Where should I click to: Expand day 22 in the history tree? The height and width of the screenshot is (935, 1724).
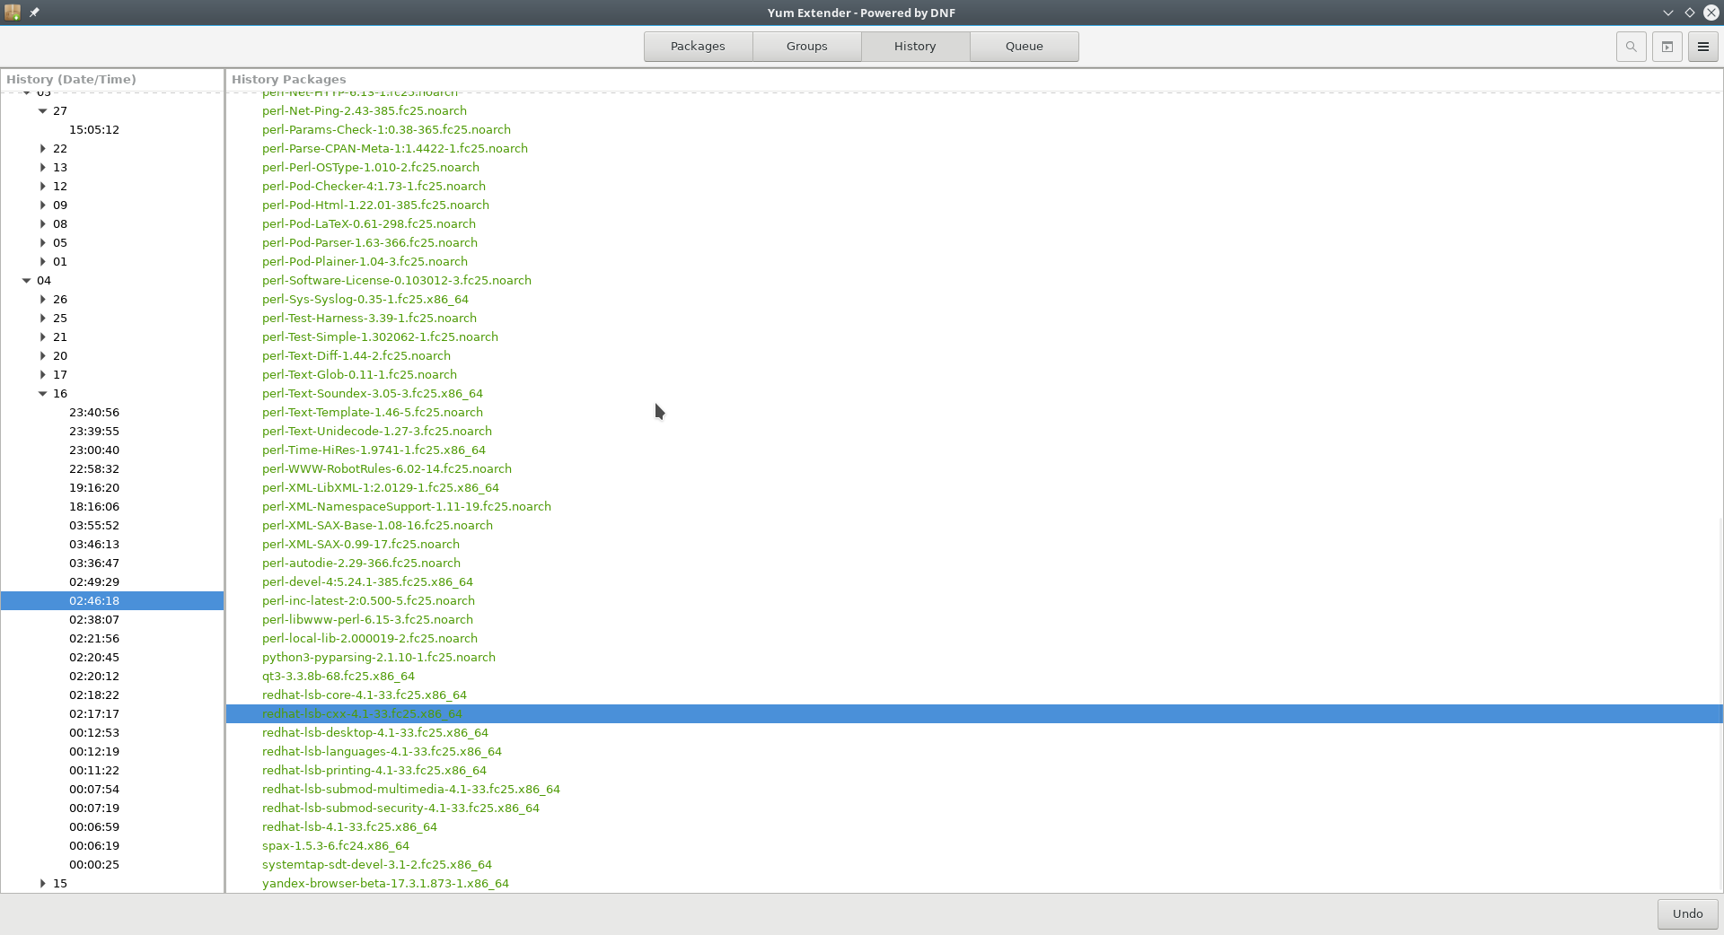(x=43, y=149)
